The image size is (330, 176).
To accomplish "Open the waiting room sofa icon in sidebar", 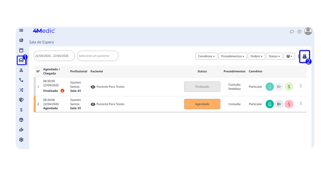I will [x=21, y=60].
